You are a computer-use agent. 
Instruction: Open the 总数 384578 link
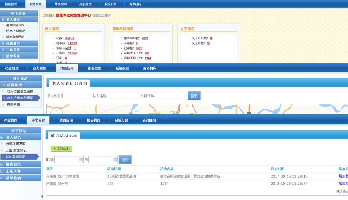(70, 38)
